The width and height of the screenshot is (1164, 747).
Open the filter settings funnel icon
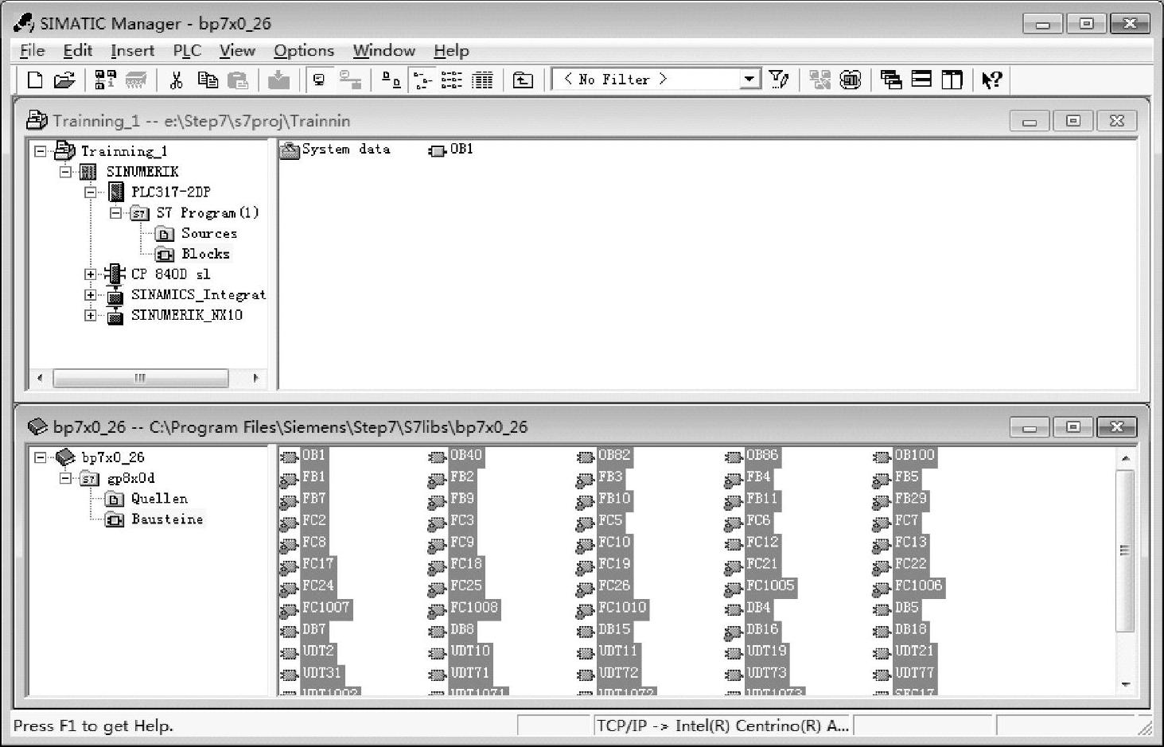779,80
